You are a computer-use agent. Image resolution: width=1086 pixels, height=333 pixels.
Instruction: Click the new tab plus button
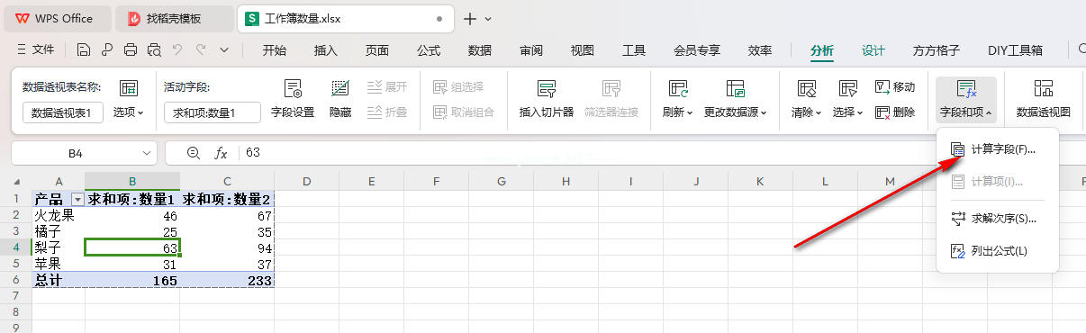[470, 18]
